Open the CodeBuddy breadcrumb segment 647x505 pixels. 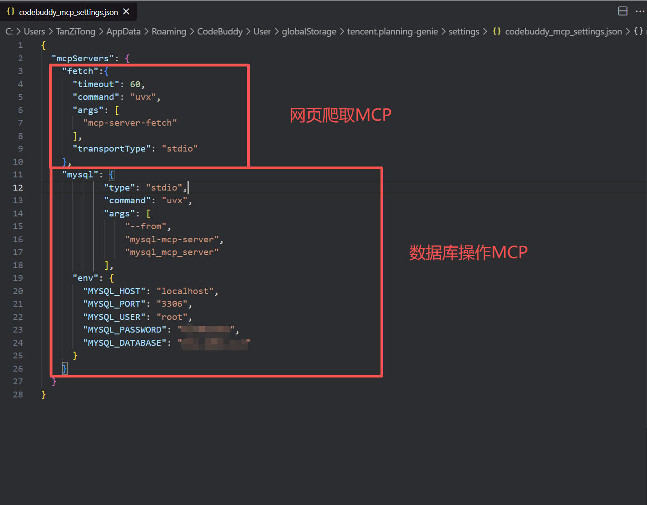pyautogui.click(x=220, y=31)
